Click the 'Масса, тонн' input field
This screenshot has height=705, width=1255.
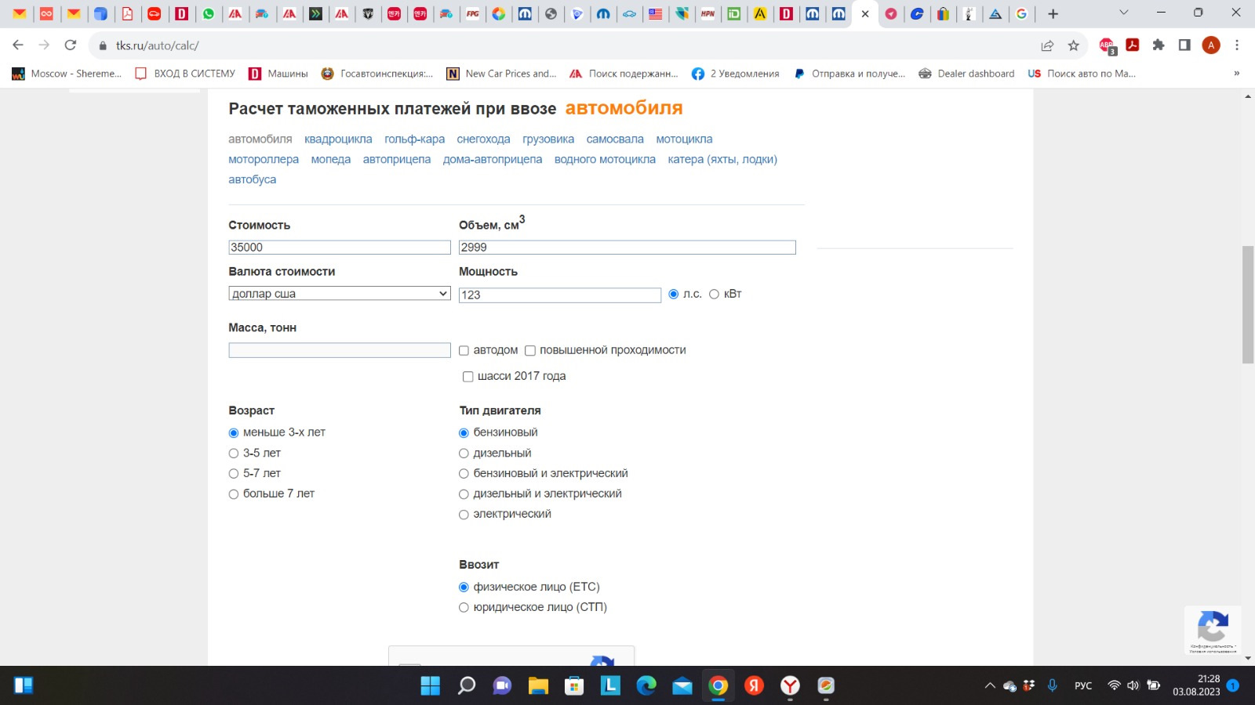[x=340, y=350]
